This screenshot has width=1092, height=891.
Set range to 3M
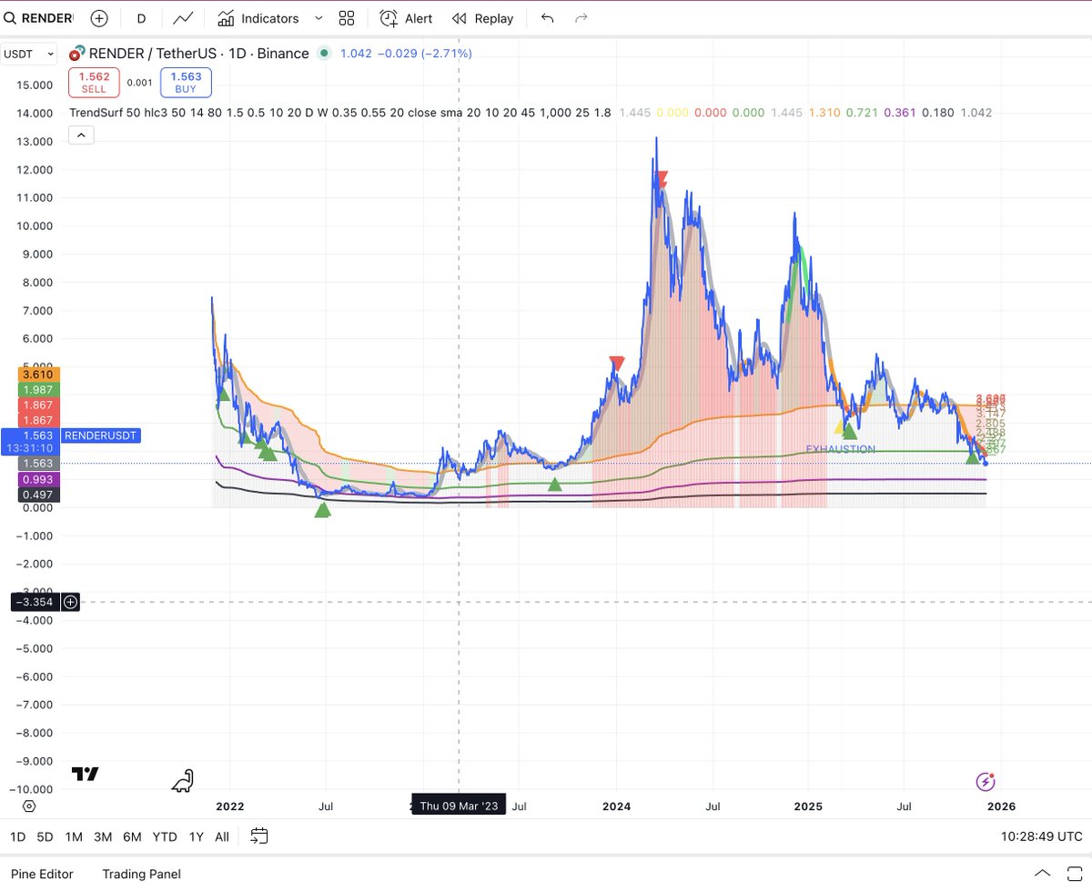(103, 836)
